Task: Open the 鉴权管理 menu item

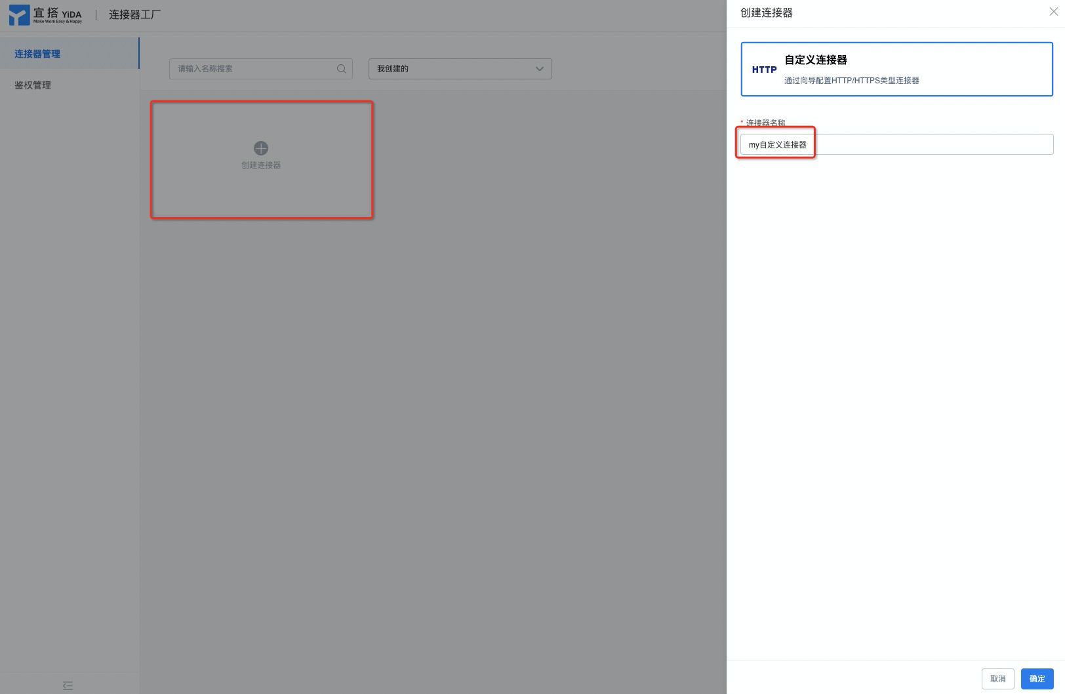Action: pyautogui.click(x=70, y=85)
